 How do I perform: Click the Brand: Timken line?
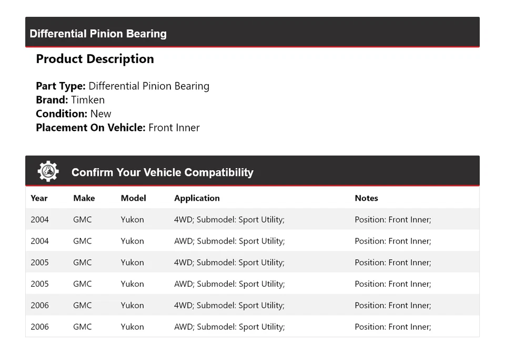click(70, 100)
